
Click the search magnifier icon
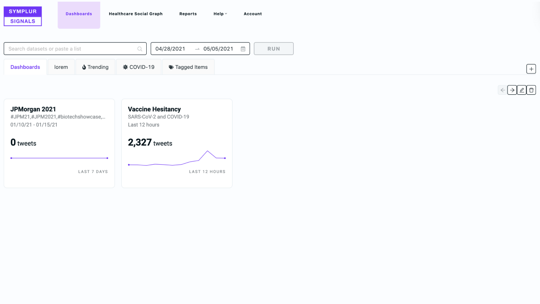point(140,49)
